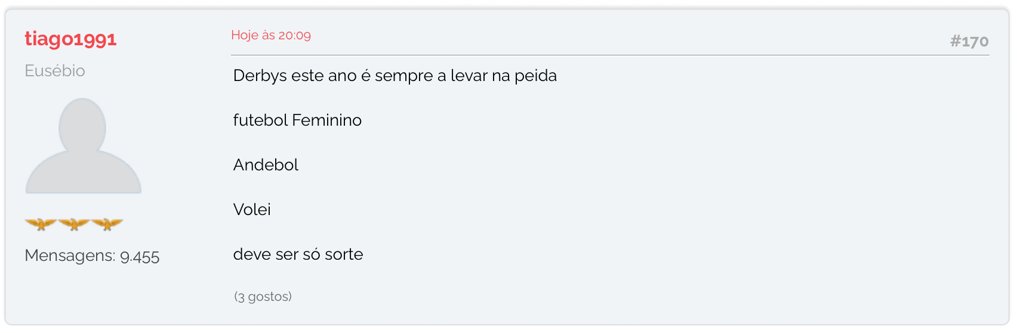Select the Eusébio rank title
1017x333 pixels.
[x=55, y=71]
